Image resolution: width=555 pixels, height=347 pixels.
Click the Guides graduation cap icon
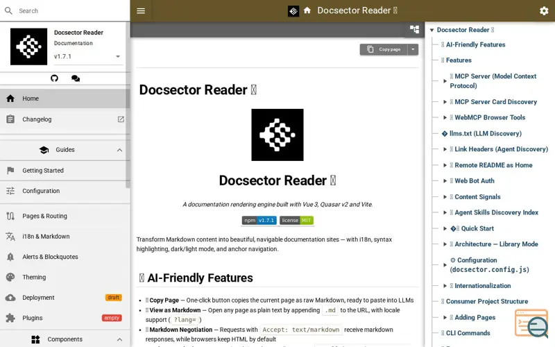(x=44, y=150)
